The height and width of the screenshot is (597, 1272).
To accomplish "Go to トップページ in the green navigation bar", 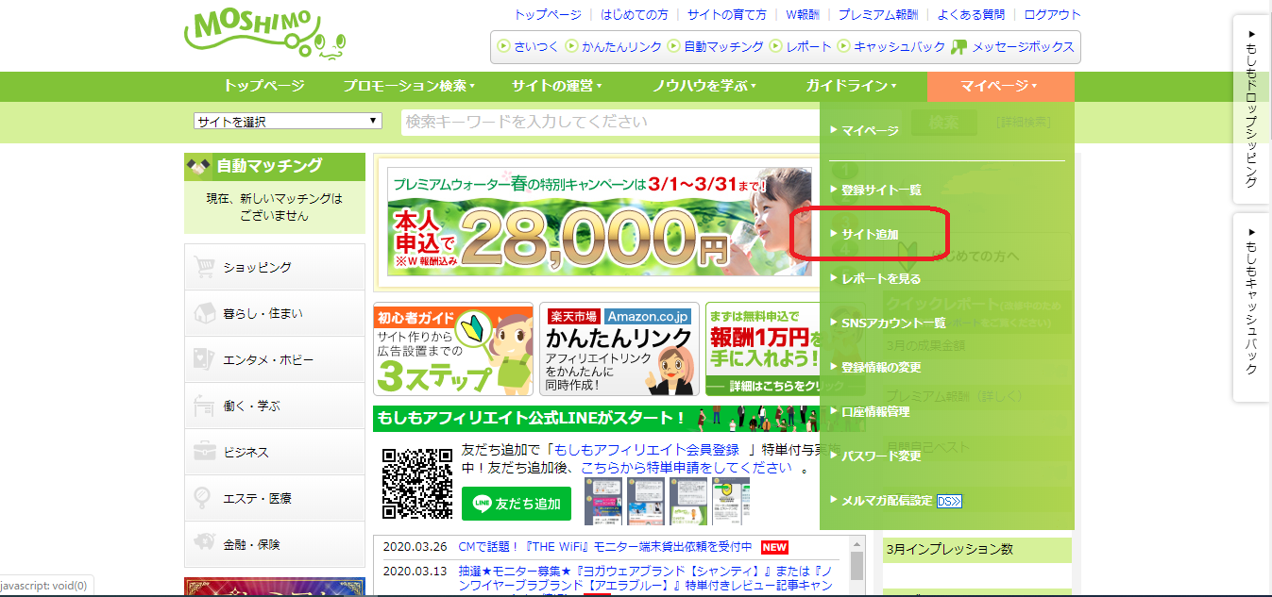I will coord(263,86).
